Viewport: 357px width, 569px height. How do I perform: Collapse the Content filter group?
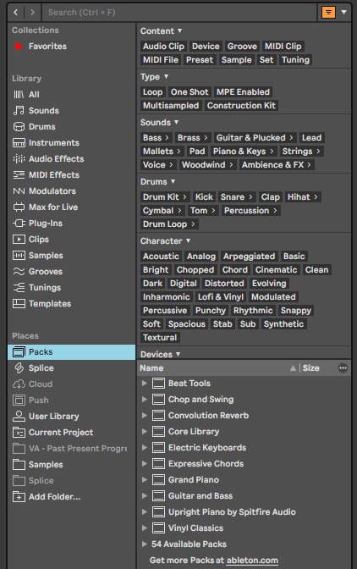(x=179, y=30)
